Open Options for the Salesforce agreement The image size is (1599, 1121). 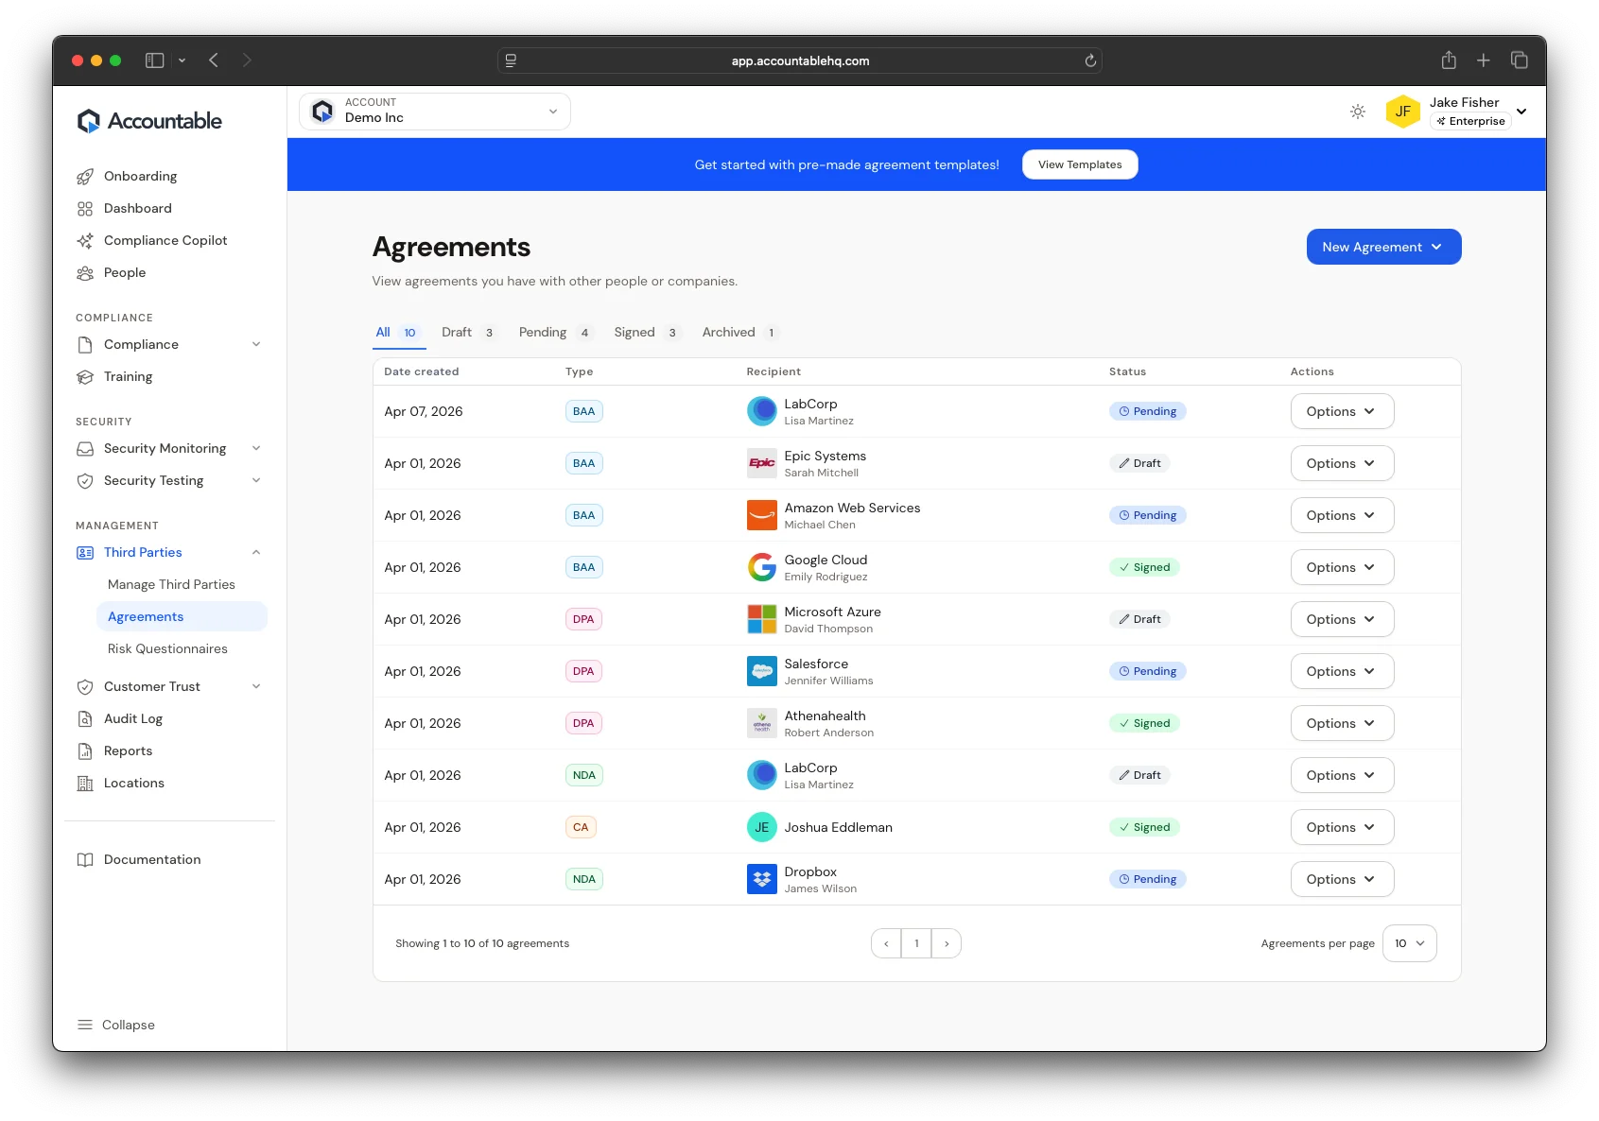click(1341, 671)
